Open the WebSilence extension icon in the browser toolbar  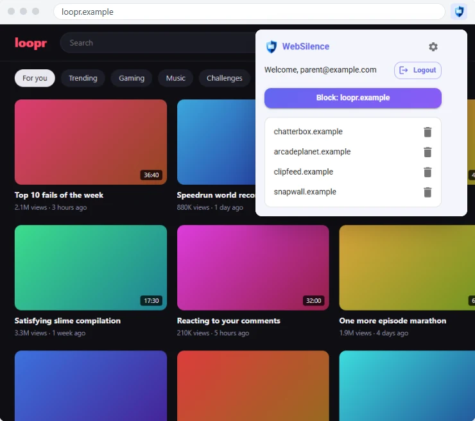click(x=459, y=12)
